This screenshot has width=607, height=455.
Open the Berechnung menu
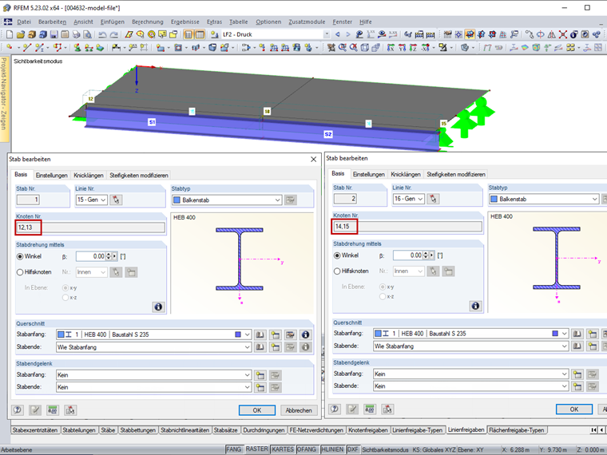coord(148,22)
